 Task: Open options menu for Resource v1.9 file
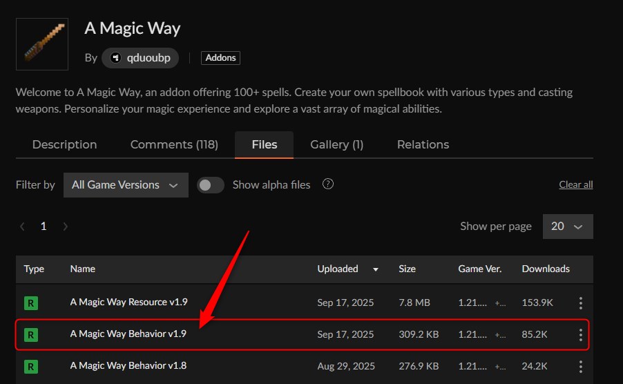click(x=580, y=303)
